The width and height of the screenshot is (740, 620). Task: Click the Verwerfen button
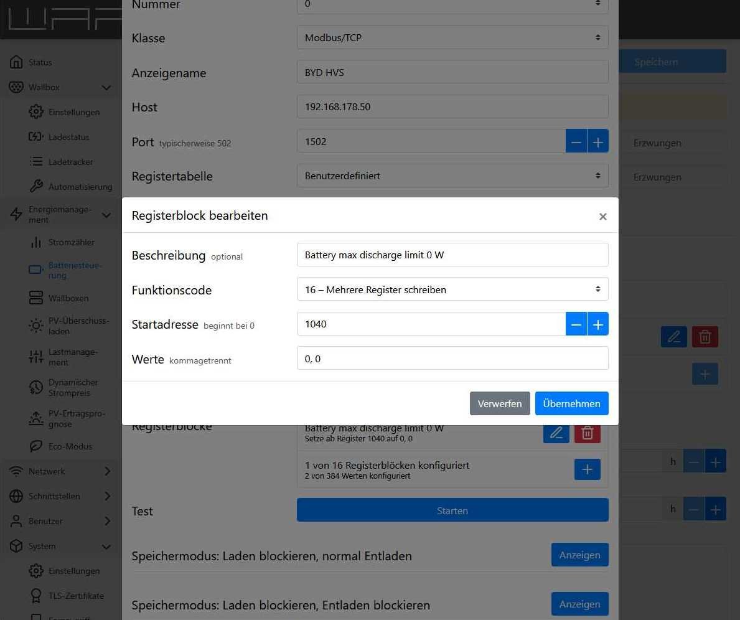click(x=499, y=403)
